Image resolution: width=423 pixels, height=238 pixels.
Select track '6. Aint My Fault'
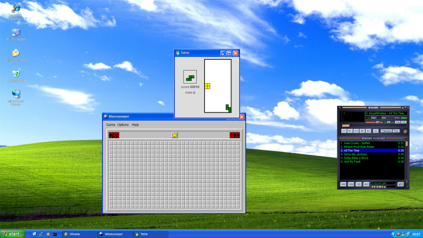pyautogui.click(x=372, y=161)
